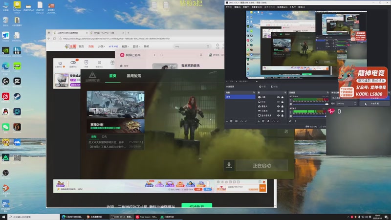Click the browser refresh button
This screenshot has width=391, height=220.
point(54,39)
